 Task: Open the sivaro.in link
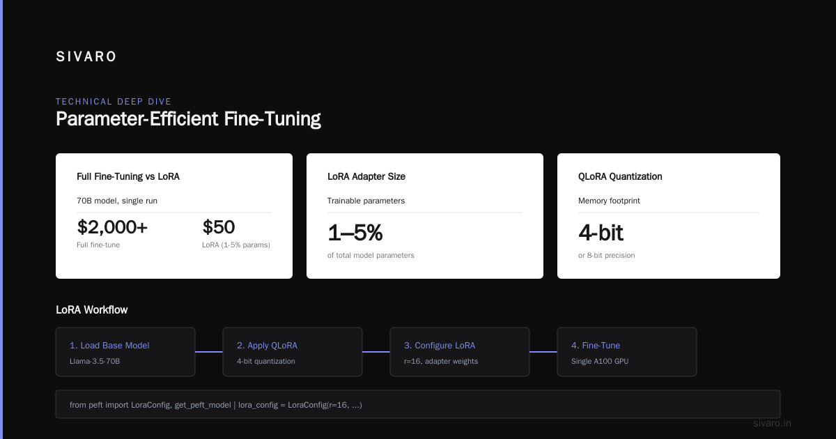tap(773, 423)
